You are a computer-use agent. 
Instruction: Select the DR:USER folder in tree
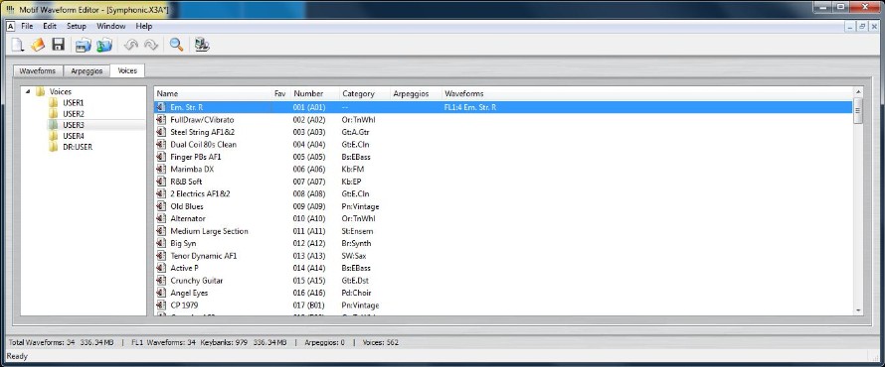(x=78, y=147)
